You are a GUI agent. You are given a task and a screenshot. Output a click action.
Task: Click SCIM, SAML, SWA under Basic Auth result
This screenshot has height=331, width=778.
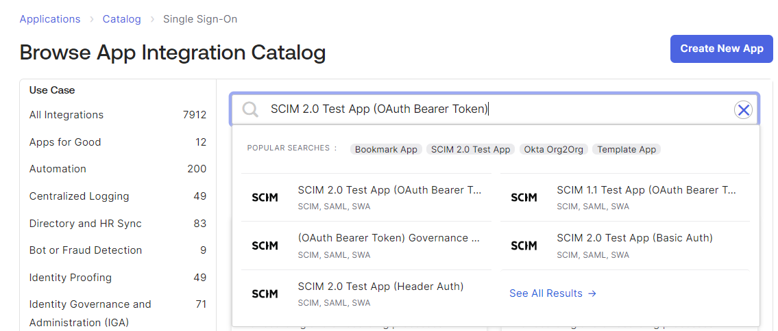click(x=593, y=255)
